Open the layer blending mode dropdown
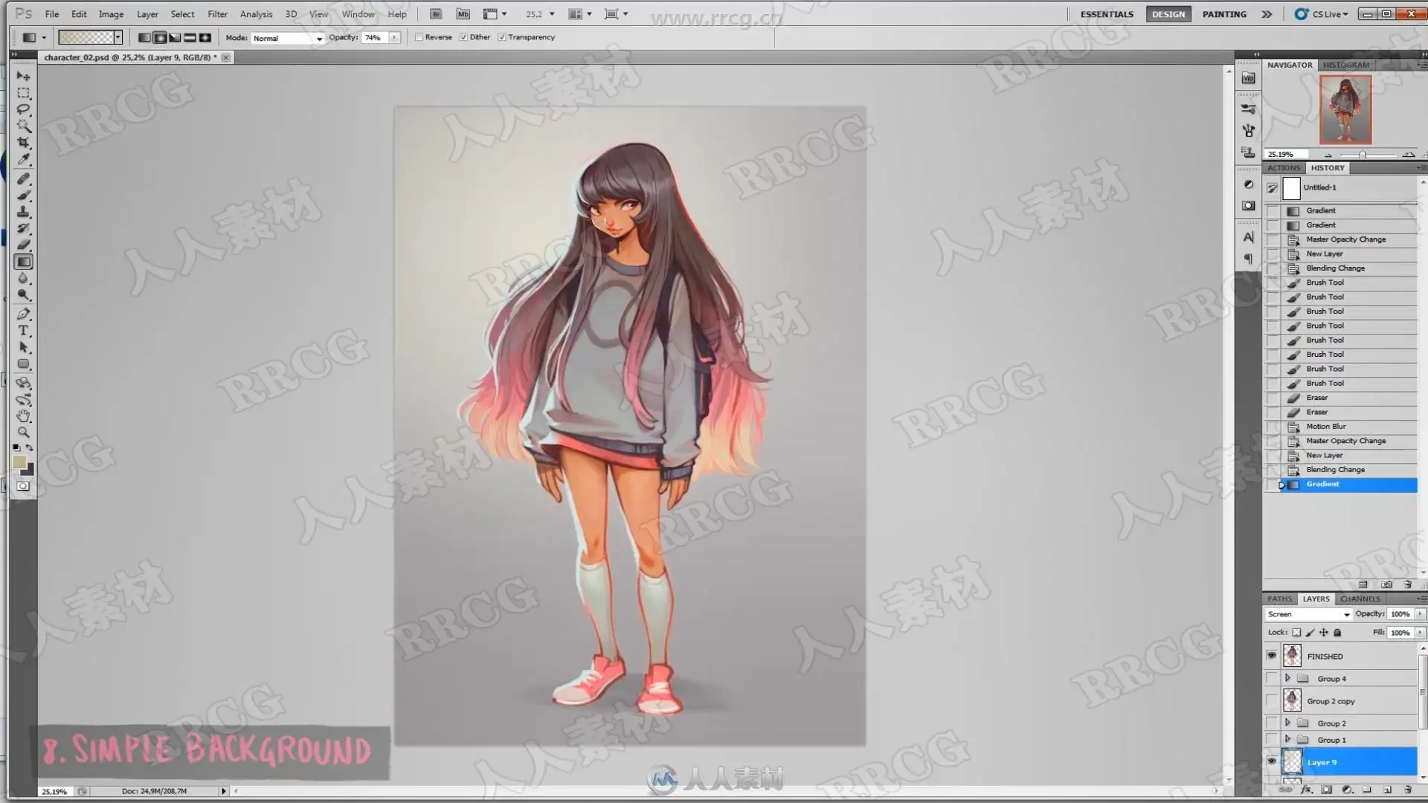Screen dimensions: 1428x803 pyautogui.click(x=1308, y=614)
